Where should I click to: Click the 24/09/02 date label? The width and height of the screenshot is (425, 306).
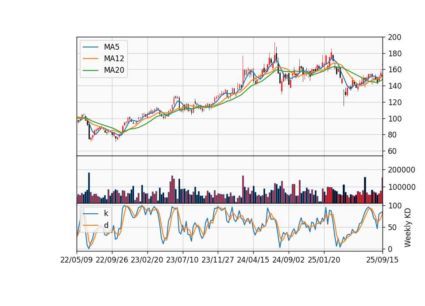288,260
